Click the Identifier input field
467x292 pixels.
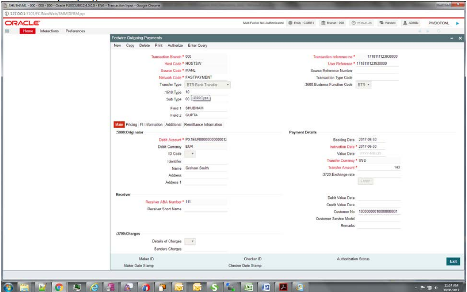pyautogui.click(x=206, y=161)
